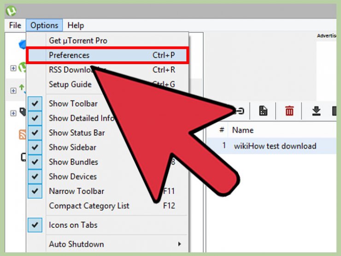
Task: Choose Get µTorrent Pro
Action: click(107, 41)
